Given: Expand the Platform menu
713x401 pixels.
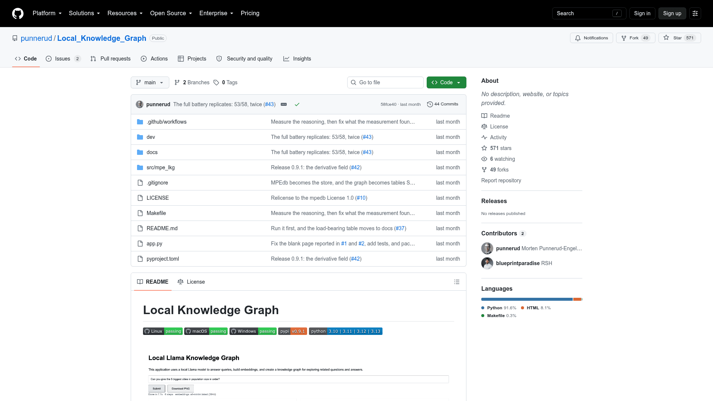Looking at the screenshot, I should pos(47,13).
